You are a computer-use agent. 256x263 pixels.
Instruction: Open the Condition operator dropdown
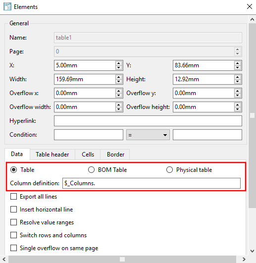tap(148, 135)
